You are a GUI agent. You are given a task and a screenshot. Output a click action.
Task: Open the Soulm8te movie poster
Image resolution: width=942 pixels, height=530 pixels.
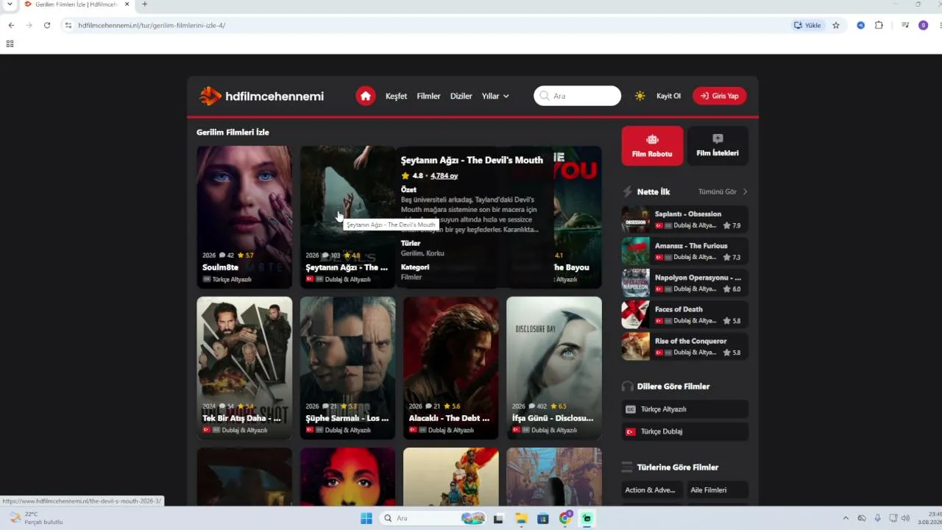244,216
